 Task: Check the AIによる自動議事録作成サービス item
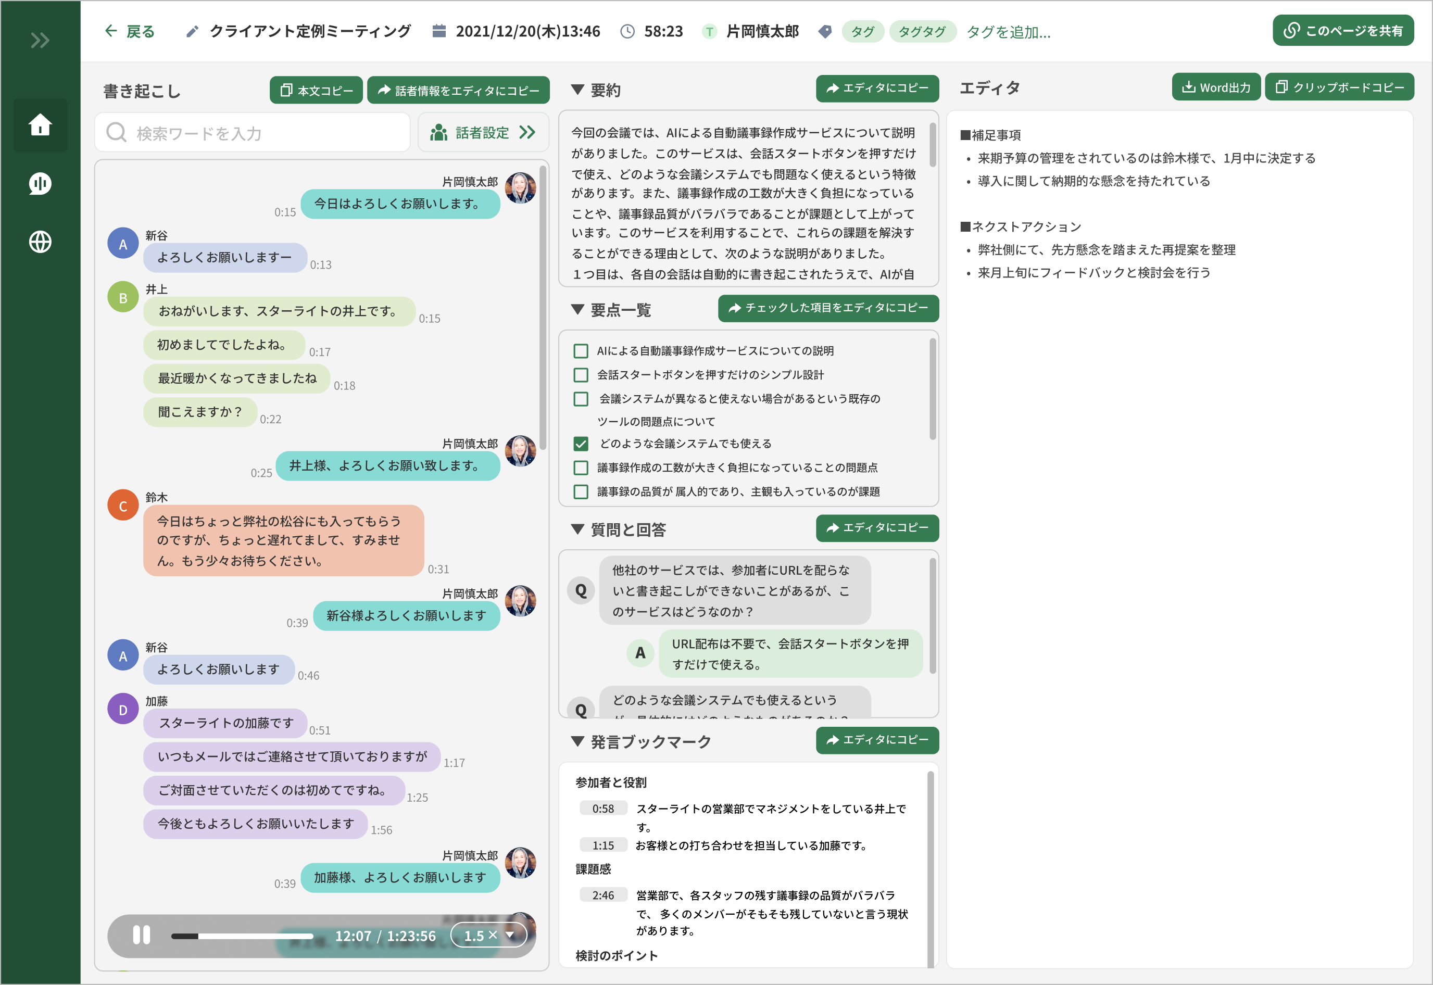click(581, 351)
